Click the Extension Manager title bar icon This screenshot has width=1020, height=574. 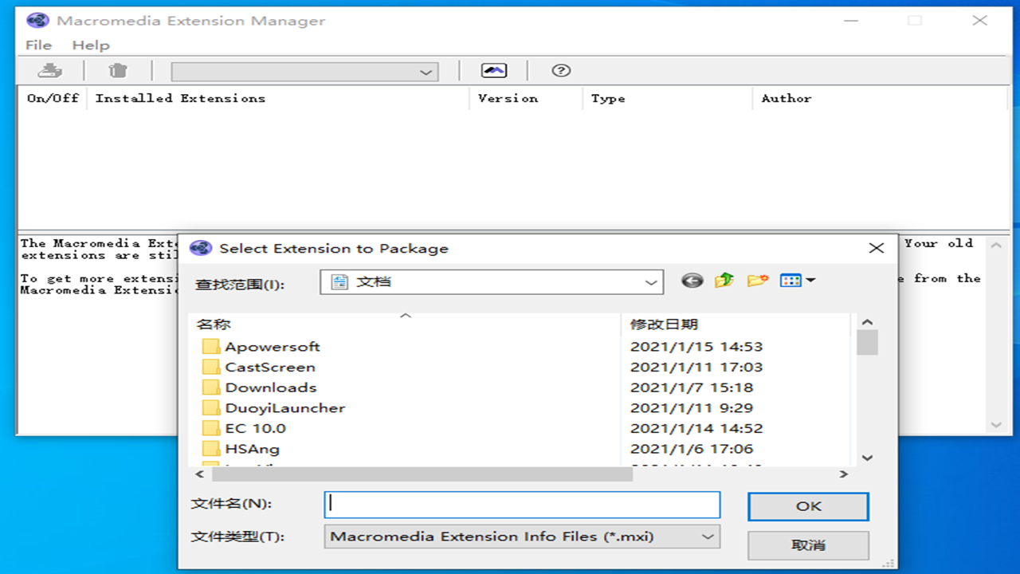point(39,21)
